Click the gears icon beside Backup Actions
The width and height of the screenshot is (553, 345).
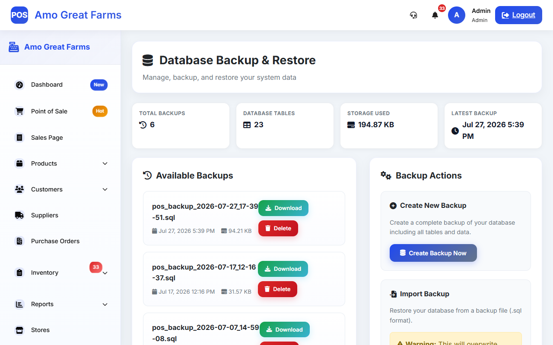[386, 175]
